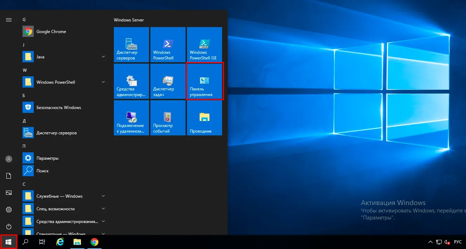The height and width of the screenshot is (249, 466).
Task: Click the taskbar search magnifier icon
Action: (x=25, y=242)
